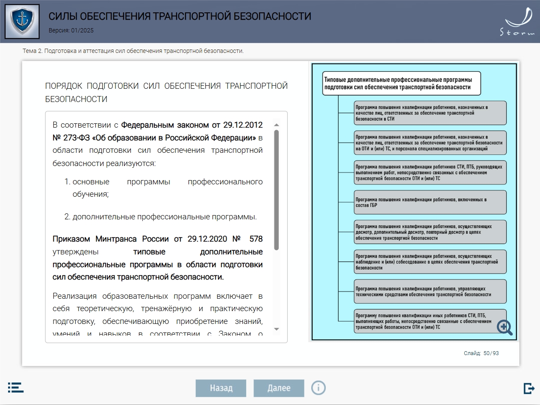Click diagram box about осуществляющих досмотр
This screenshot has height=405, width=540.
[431, 232]
